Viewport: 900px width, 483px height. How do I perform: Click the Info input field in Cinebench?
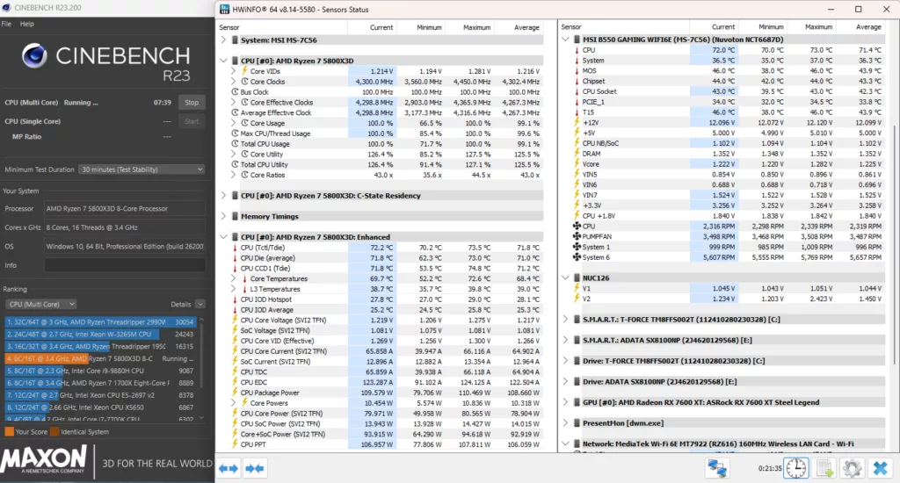pyautogui.click(x=125, y=265)
